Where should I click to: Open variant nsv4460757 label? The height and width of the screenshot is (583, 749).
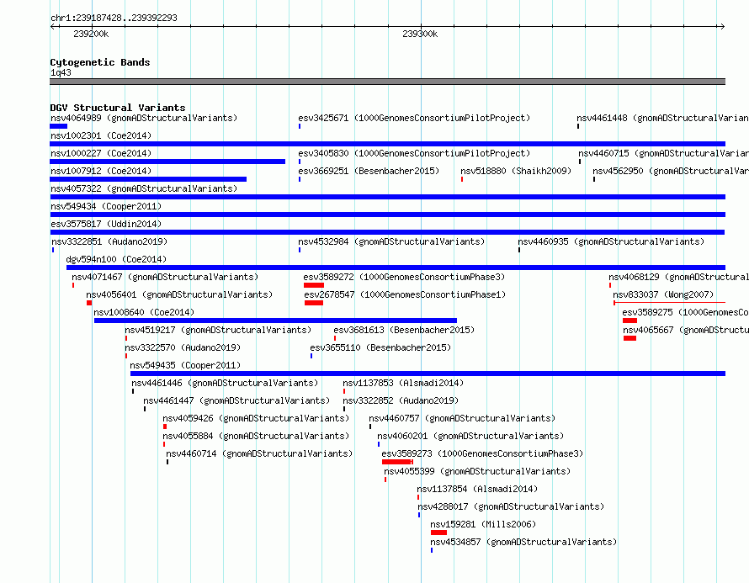462,418
